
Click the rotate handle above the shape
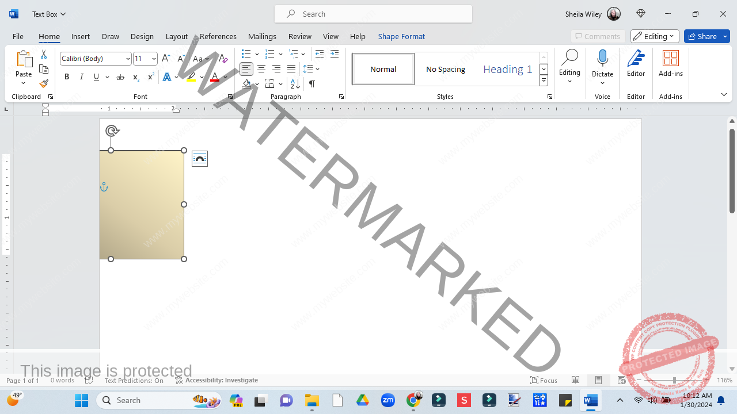112,131
